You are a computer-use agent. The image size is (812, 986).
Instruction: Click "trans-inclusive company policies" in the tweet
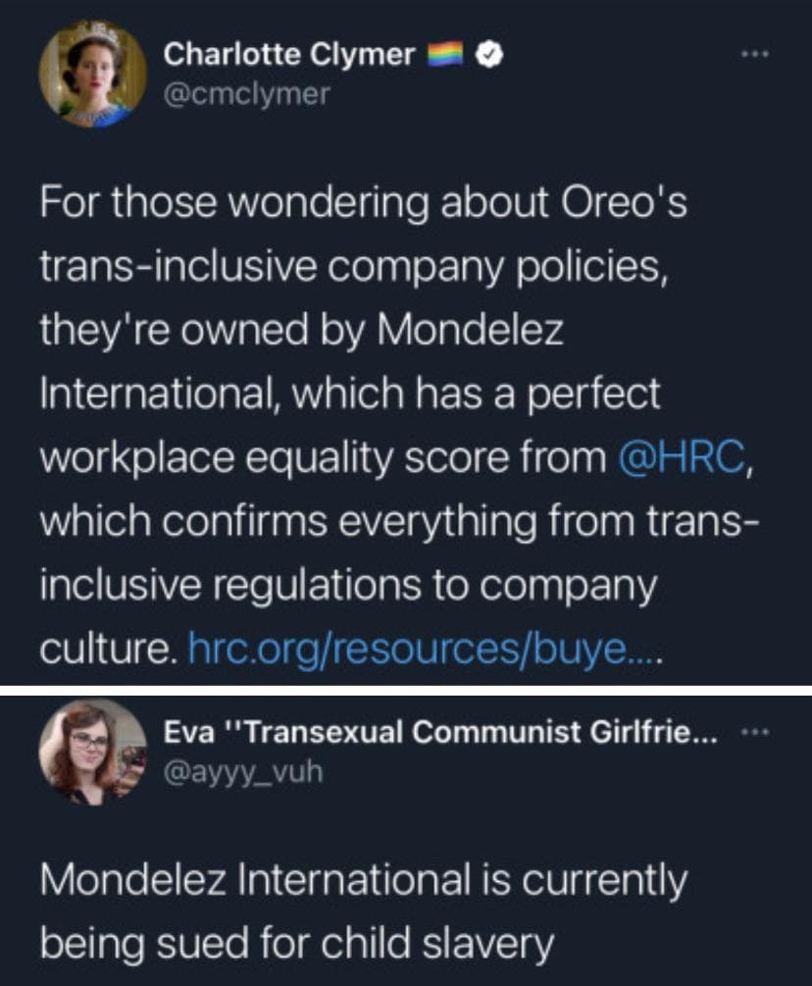[x=353, y=268]
